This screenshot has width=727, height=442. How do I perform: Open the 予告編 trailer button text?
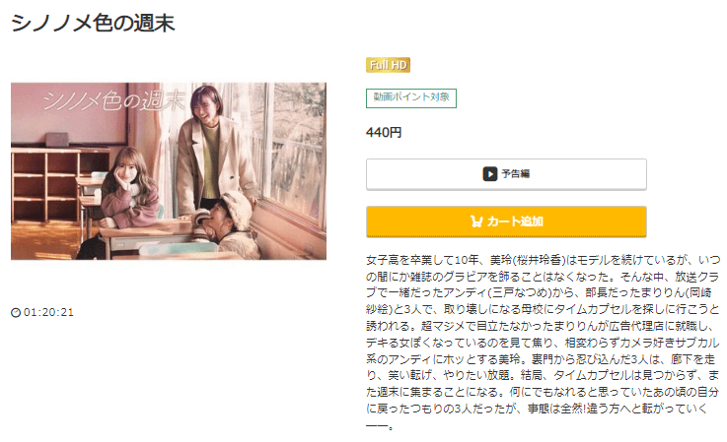pos(516,174)
